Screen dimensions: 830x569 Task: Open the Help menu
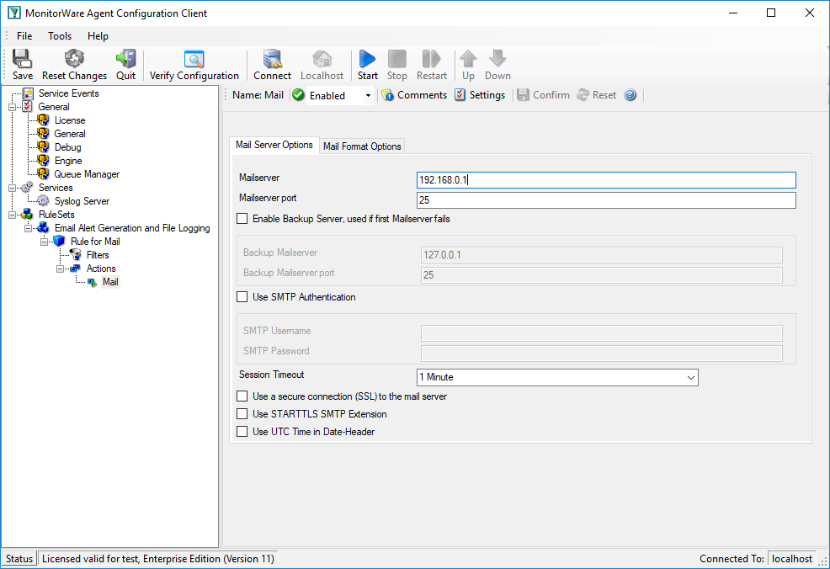tap(98, 36)
